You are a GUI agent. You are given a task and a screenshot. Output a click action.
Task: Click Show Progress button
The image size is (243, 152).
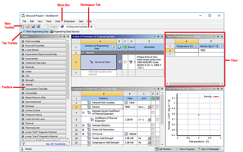pyautogui.click(x=186, y=149)
